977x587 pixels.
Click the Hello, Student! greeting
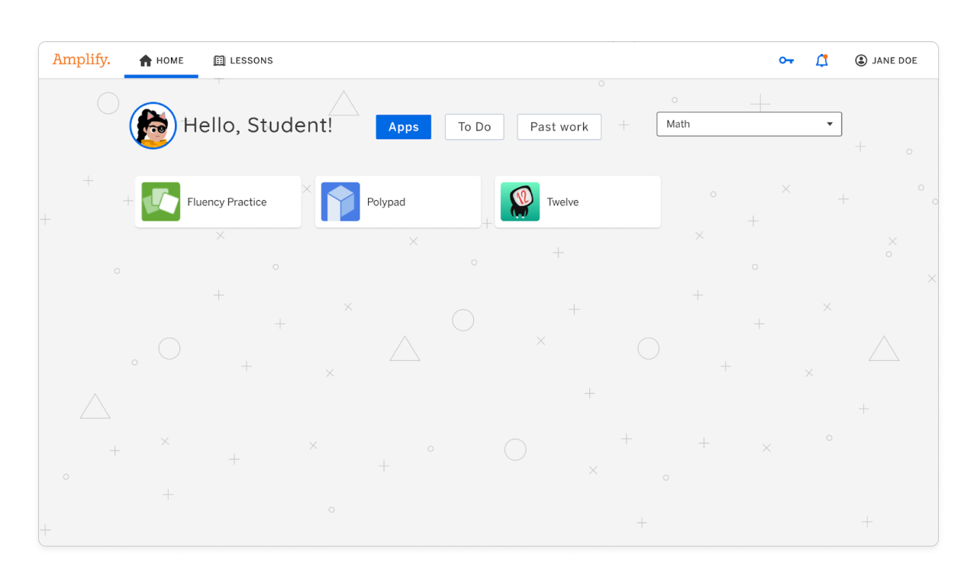(258, 125)
